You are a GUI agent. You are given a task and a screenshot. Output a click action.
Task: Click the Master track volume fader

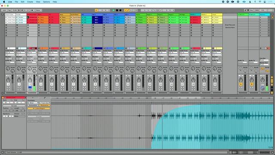pyautogui.click(x=267, y=83)
